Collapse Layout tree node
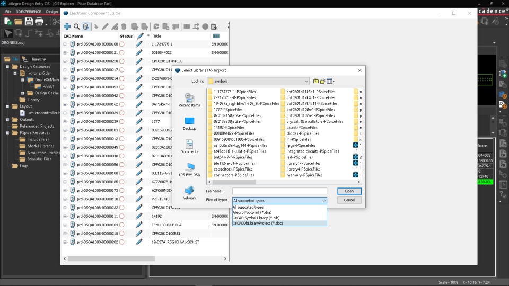Viewport: 509px width, 286px height. [x=7, y=106]
